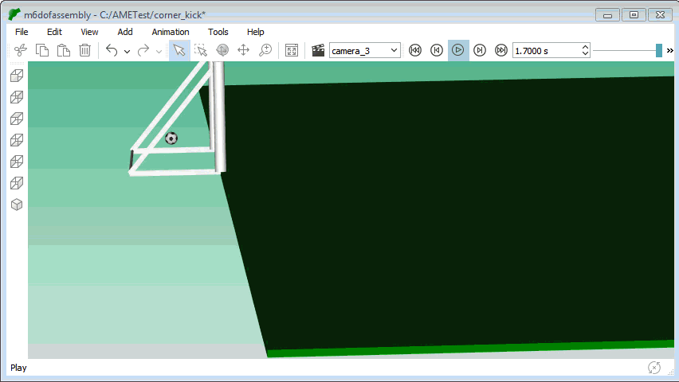Click the fourth cube view icon in sidebar
Screen dimensions: 679x382
point(17,140)
